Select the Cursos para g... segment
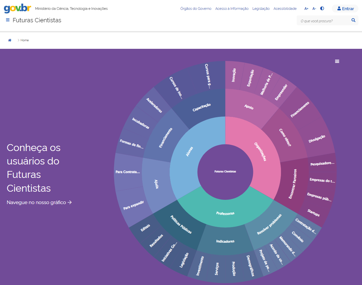The width and height of the screenshot is (362, 285). point(208,76)
